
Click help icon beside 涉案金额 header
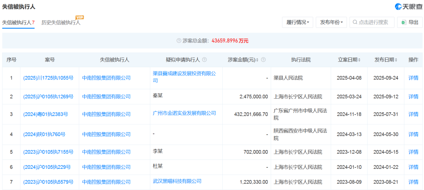[x=263, y=60]
